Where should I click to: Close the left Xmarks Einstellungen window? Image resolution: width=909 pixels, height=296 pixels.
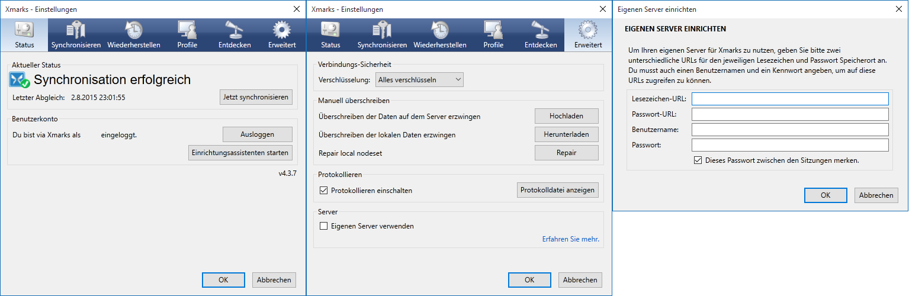pyautogui.click(x=296, y=9)
